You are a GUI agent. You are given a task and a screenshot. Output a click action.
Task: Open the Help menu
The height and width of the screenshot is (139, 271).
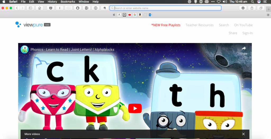coord(96,2)
